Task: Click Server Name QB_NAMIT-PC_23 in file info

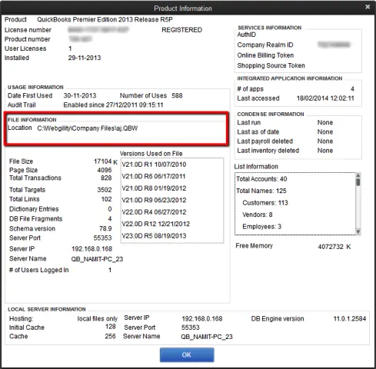Action: click(x=97, y=259)
